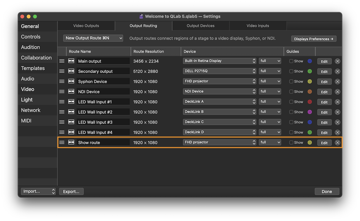
Task: Open the Video Inputs tab
Action: point(258,26)
